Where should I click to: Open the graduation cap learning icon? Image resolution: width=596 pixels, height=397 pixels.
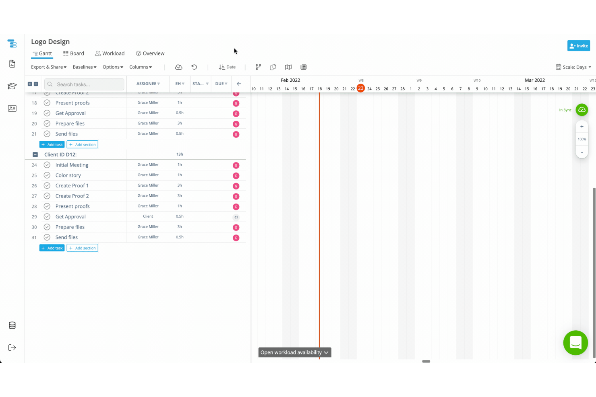click(x=12, y=86)
